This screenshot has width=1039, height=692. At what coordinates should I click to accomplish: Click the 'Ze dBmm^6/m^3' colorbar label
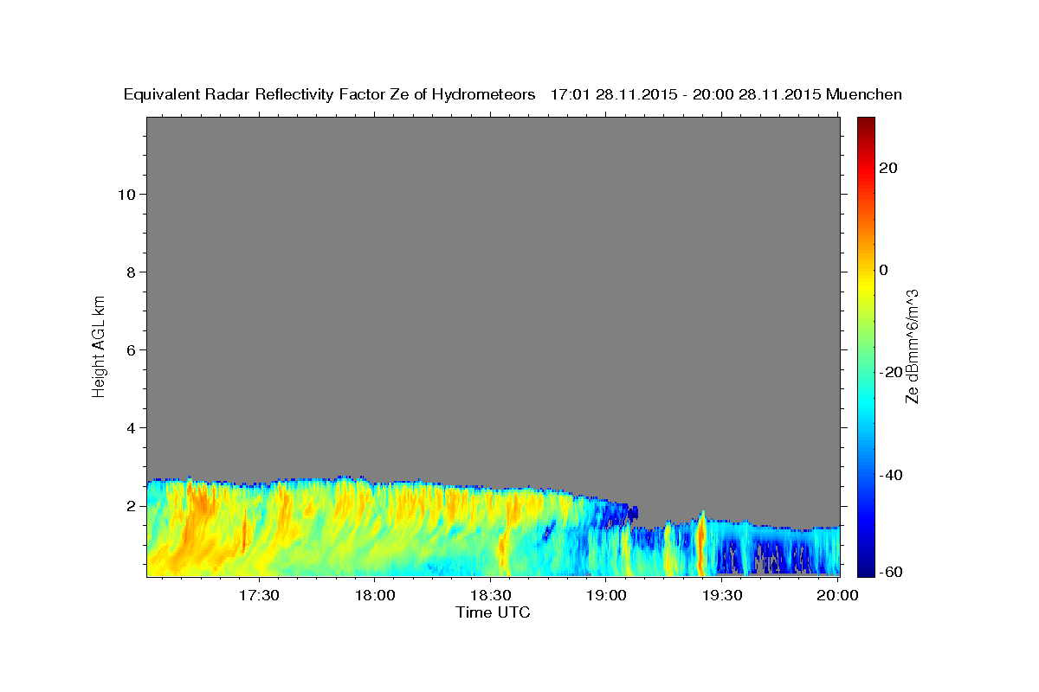point(912,346)
